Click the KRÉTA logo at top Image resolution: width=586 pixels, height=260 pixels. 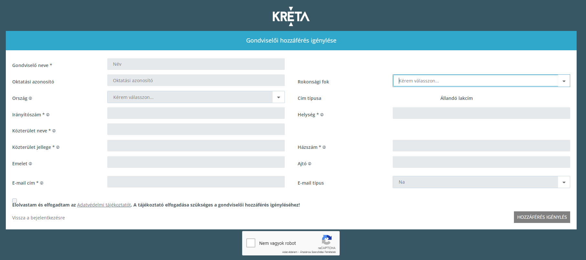click(x=291, y=16)
